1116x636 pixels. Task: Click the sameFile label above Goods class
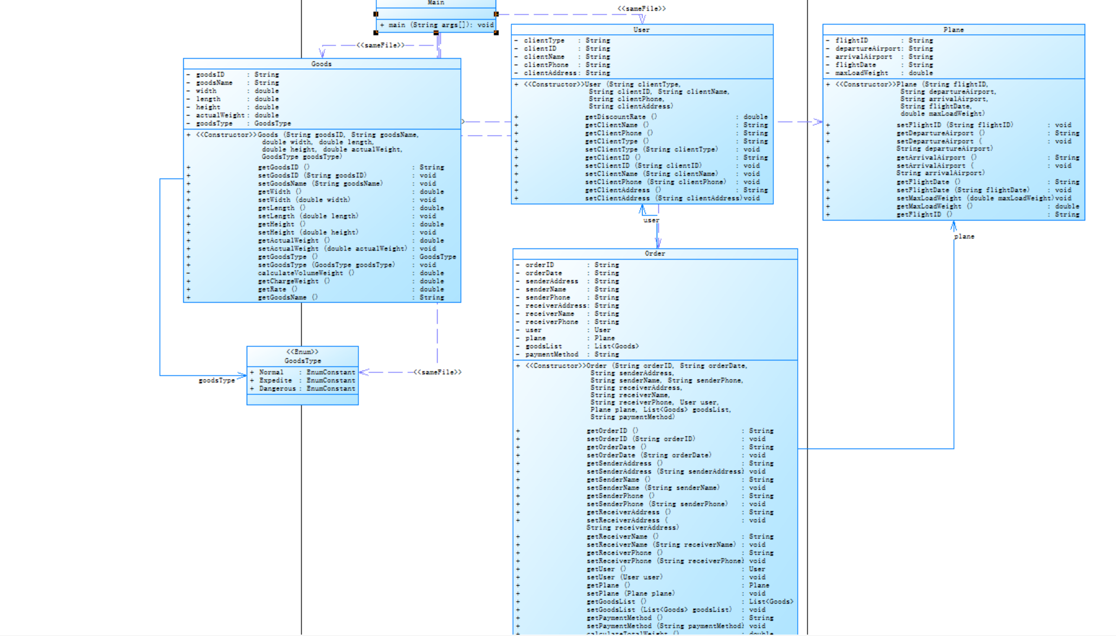[x=380, y=45]
